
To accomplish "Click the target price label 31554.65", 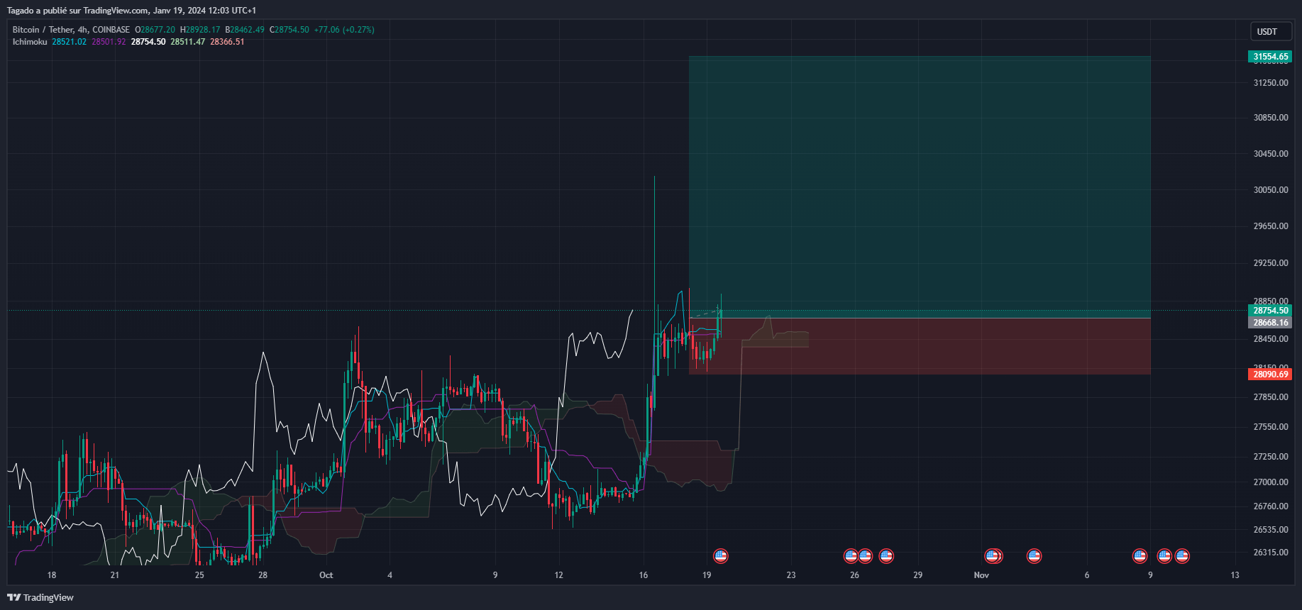I will (x=1270, y=57).
